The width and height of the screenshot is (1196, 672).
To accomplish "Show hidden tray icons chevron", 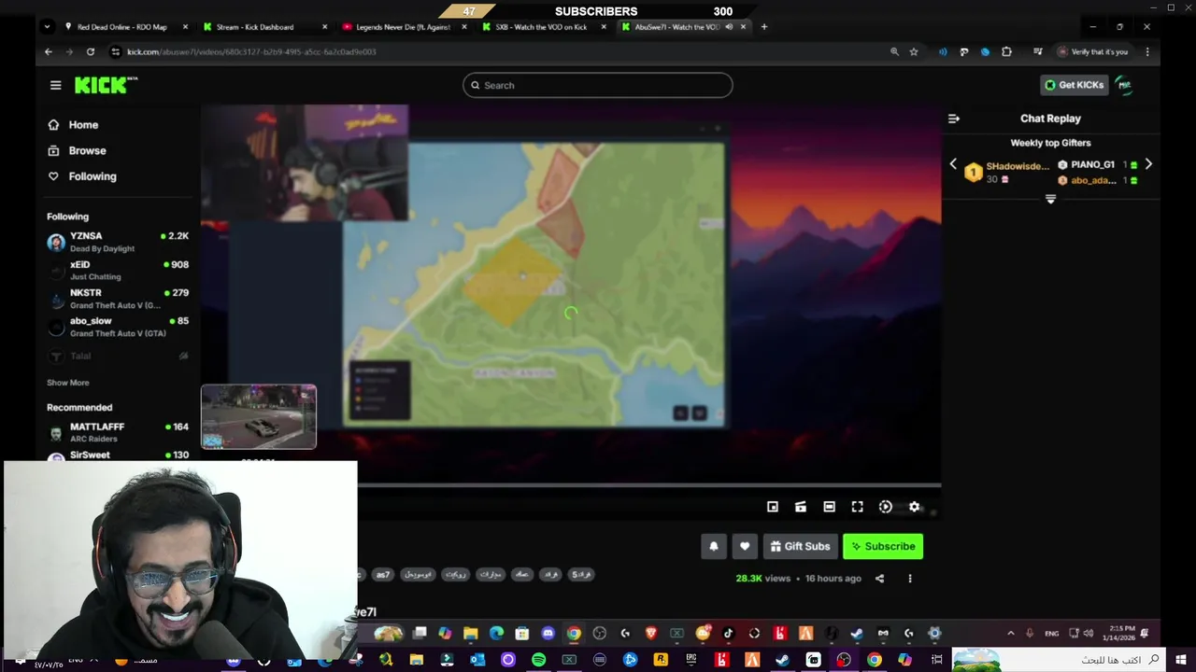I will [1010, 634].
